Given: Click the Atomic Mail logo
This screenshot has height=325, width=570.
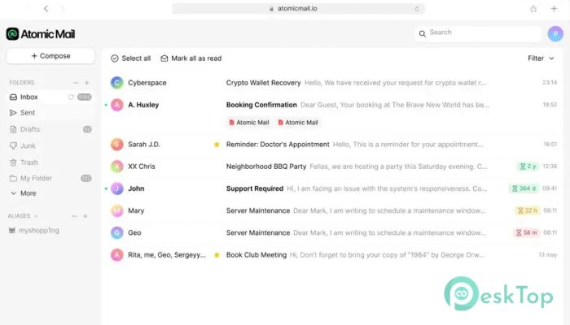Looking at the screenshot, I should (x=41, y=34).
